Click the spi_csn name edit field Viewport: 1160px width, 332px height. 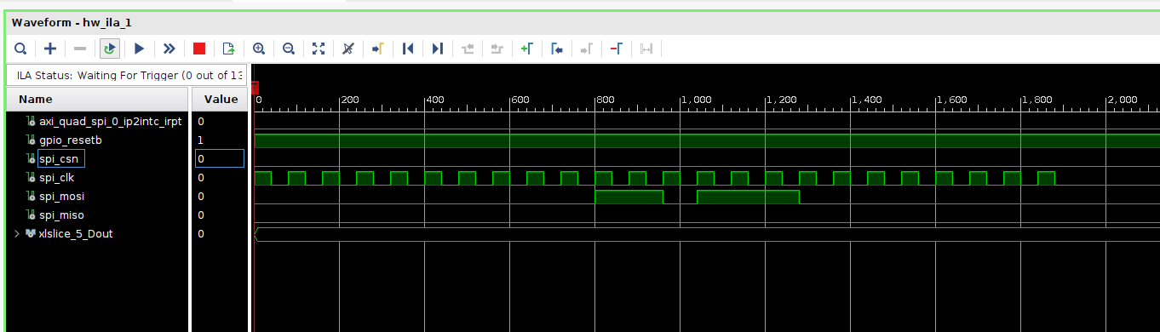[60, 158]
